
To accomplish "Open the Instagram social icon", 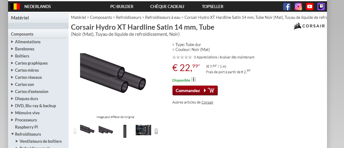I will (298, 6).
